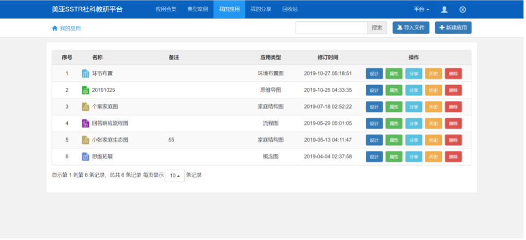Click 删除 button for 思维拓展
Viewport: 526px width, 240px height.
point(453,157)
